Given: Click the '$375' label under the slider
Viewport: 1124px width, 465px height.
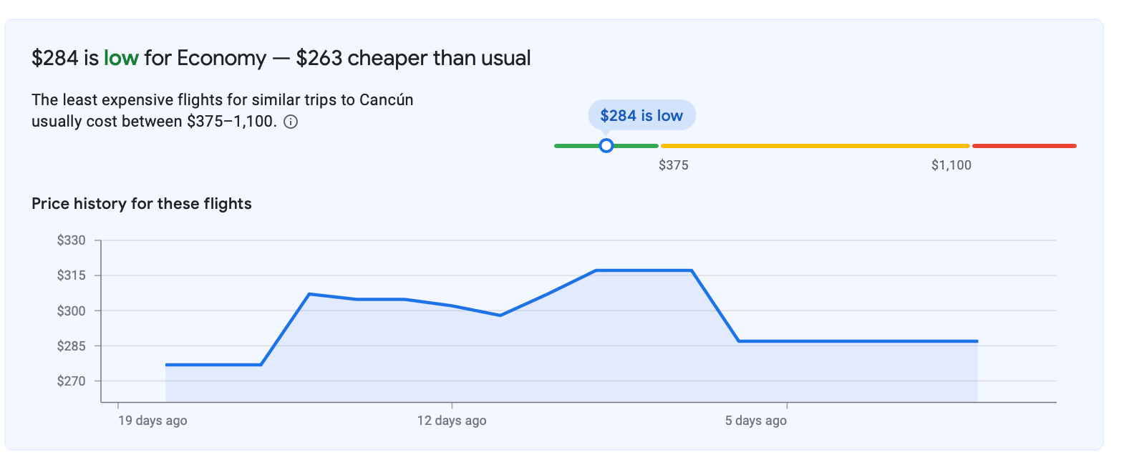Looking at the screenshot, I should coord(672,165).
